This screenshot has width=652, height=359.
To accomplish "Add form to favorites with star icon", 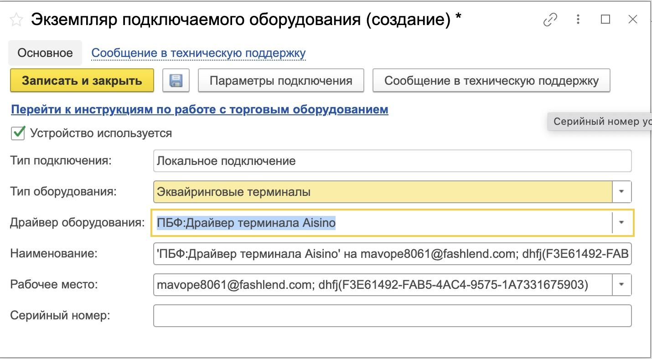I will 16,20.
